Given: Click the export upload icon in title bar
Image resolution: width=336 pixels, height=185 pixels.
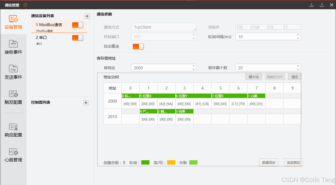Looking at the screenshot, I should [x=322, y=5].
